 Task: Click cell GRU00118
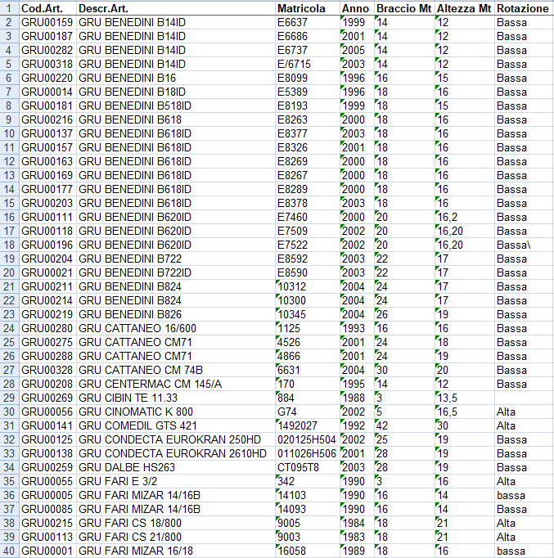pyautogui.click(x=47, y=231)
